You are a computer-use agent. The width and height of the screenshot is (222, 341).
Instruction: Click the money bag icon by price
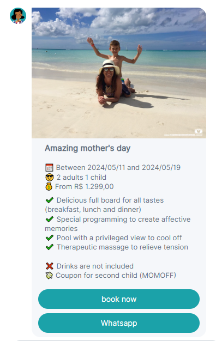pyautogui.click(x=49, y=187)
